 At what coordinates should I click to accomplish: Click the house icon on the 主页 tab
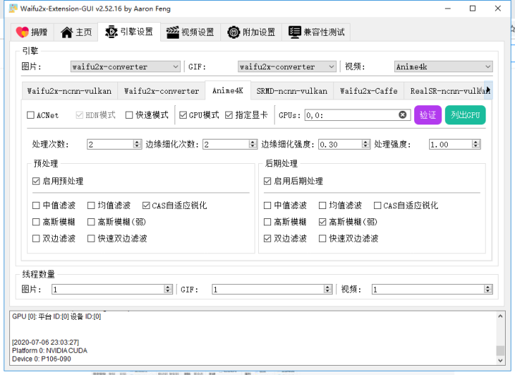67,32
